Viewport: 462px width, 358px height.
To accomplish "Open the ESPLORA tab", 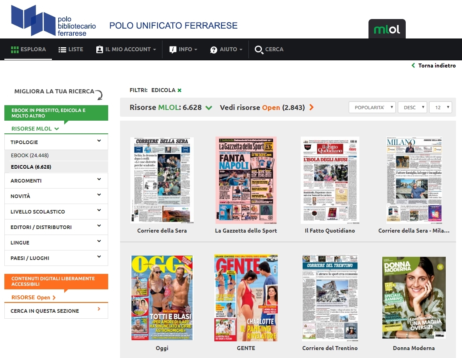I will [x=28, y=49].
